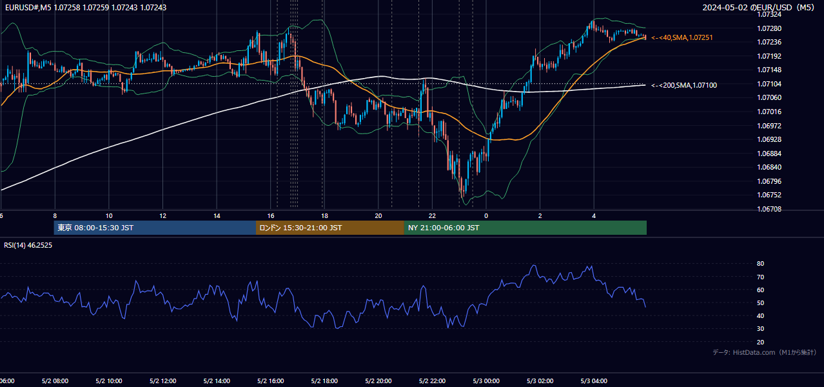Click the "5/2 18:00" date axis label
Viewport: 824px width, 387px height.
[x=324, y=381]
